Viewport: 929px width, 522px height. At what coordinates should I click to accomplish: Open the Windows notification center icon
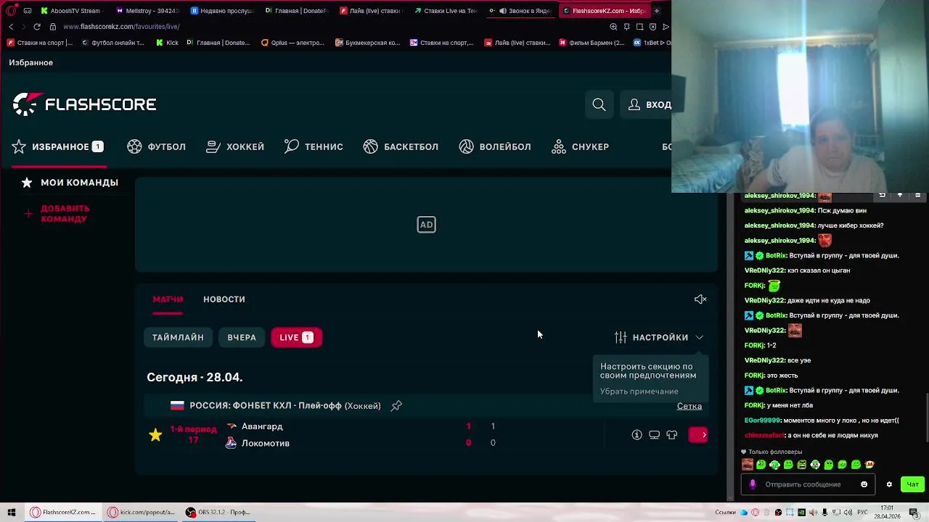pos(913,512)
